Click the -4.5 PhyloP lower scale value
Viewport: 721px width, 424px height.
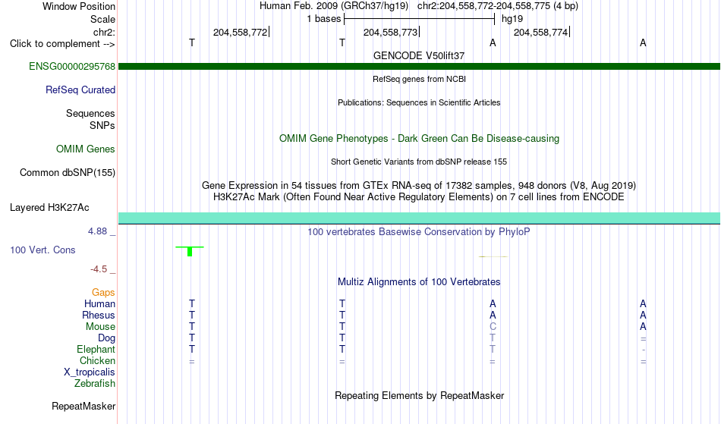click(x=99, y=269)
